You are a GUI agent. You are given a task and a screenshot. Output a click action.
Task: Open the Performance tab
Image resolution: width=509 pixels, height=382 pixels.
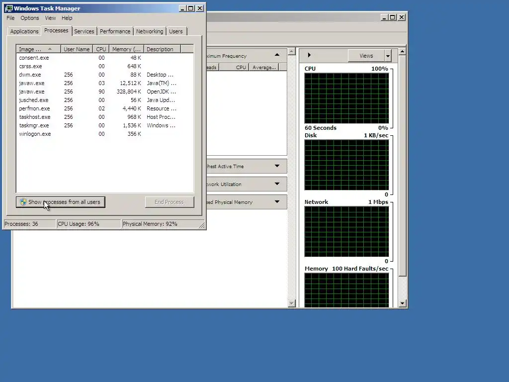[x=115, y=31]
